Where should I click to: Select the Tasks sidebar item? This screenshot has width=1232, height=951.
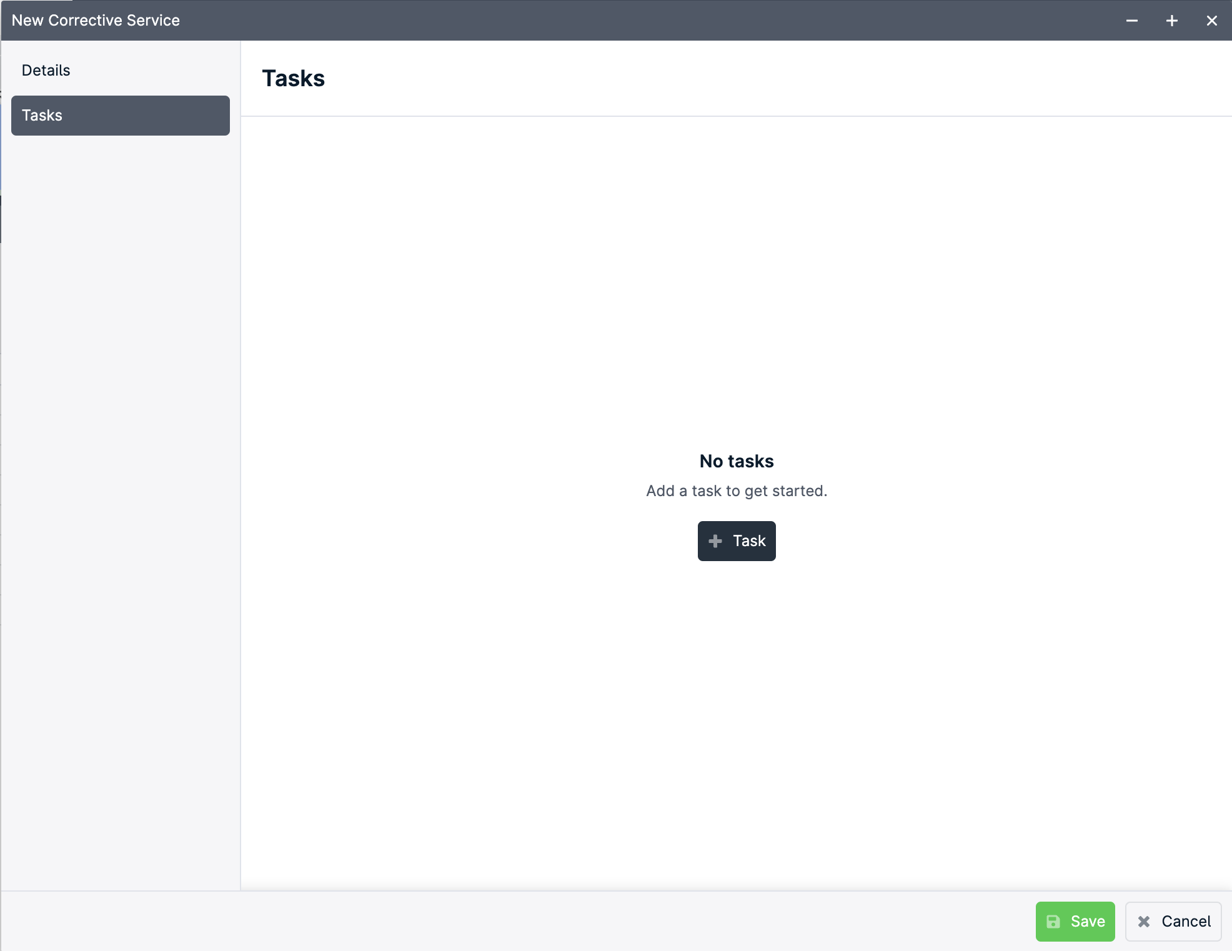pyautogui.click(x=120, y=116)
